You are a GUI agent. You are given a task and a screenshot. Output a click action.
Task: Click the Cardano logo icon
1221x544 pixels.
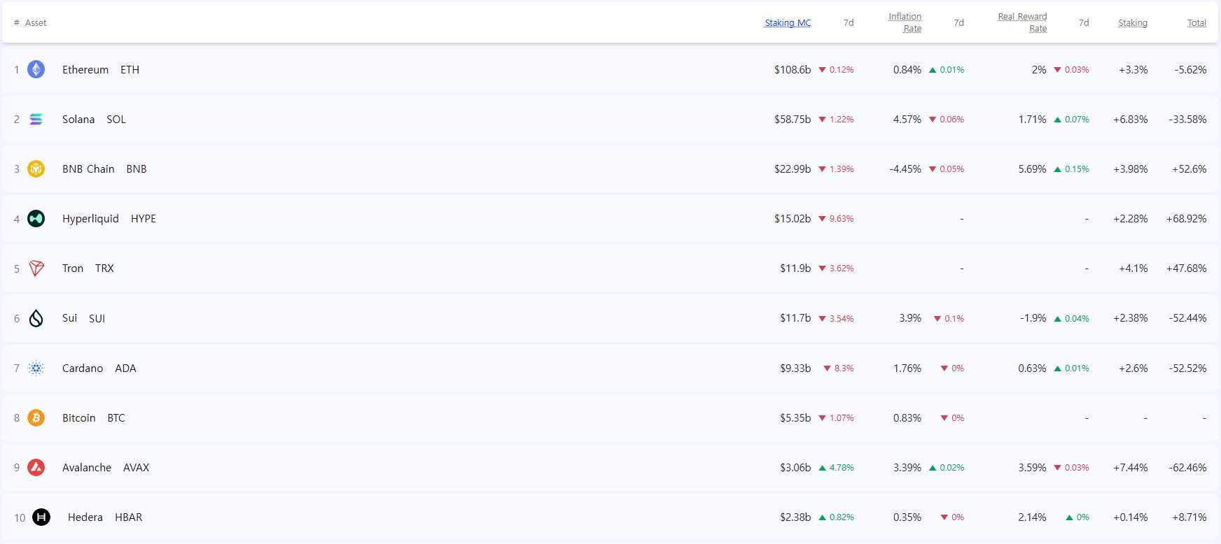click(36, 368)
